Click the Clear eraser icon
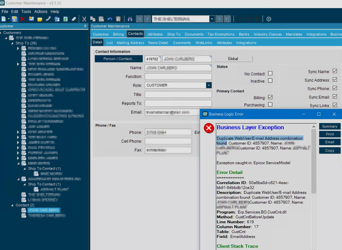The height and width of the screenshot is (250, 342). tap(74, 19)
